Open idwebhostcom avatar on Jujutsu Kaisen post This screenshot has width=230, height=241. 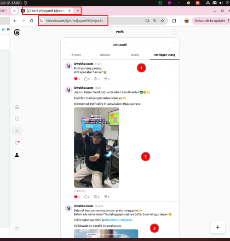pyautogui.click(x=69, y=90)
